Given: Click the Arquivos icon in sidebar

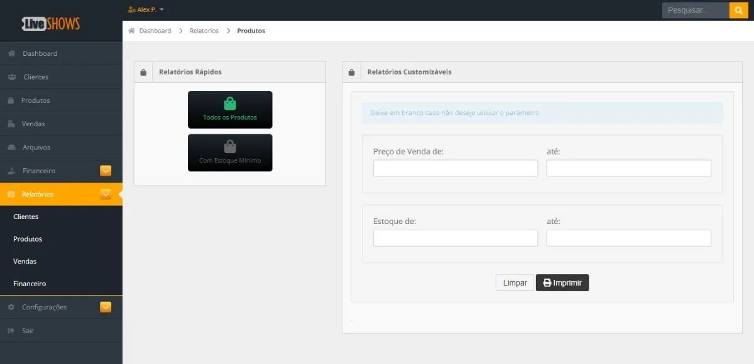Looking at the screenshot, I should (11, 147).
